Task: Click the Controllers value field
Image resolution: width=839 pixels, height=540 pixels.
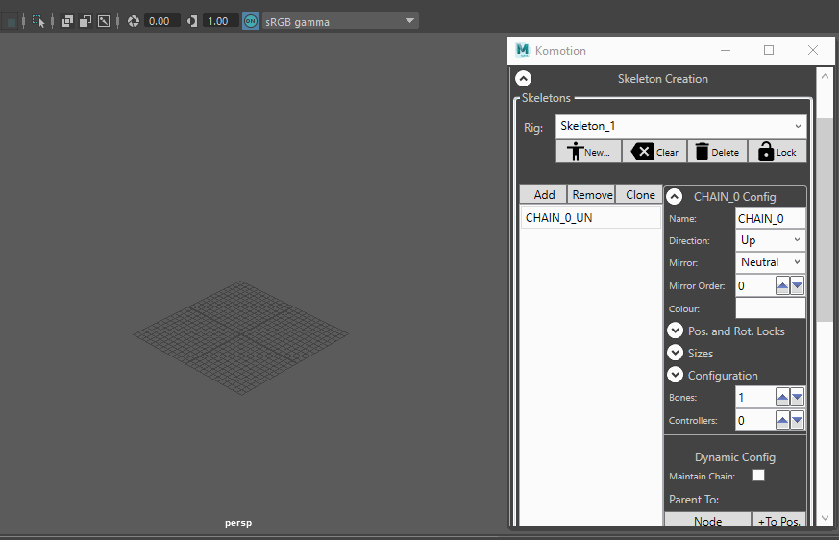Action: (755, 420)
